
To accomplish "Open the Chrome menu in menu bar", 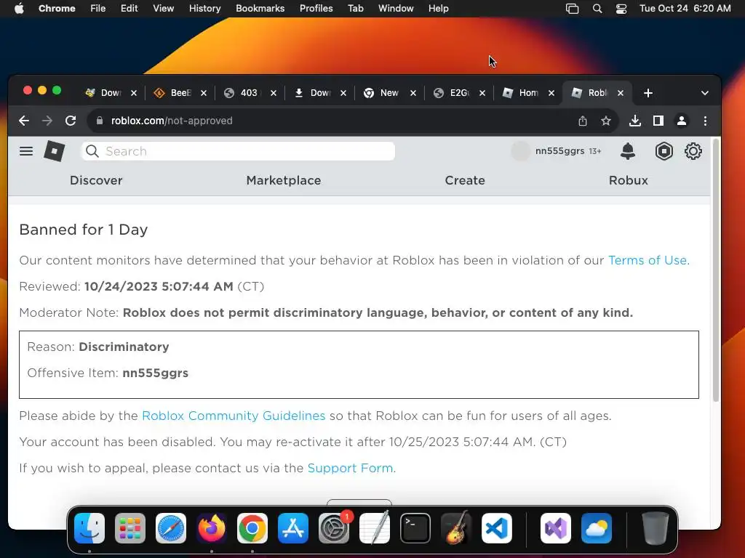I will (57, 9).
